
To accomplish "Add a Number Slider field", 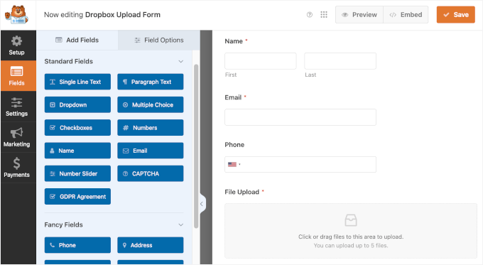I will pyautogui.click(x=77, y=173).
